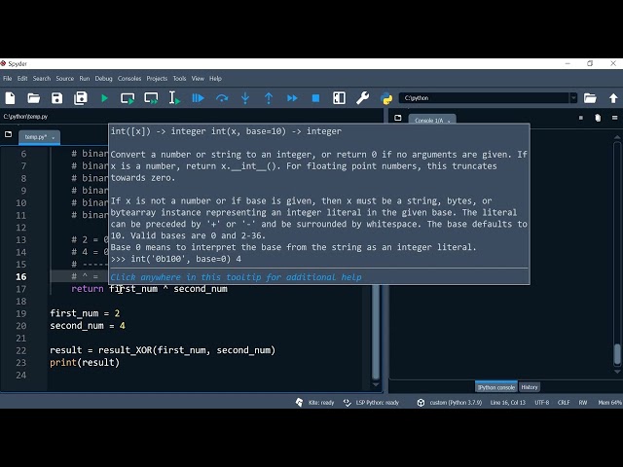Open the Run menu

(x=85, y=79)
